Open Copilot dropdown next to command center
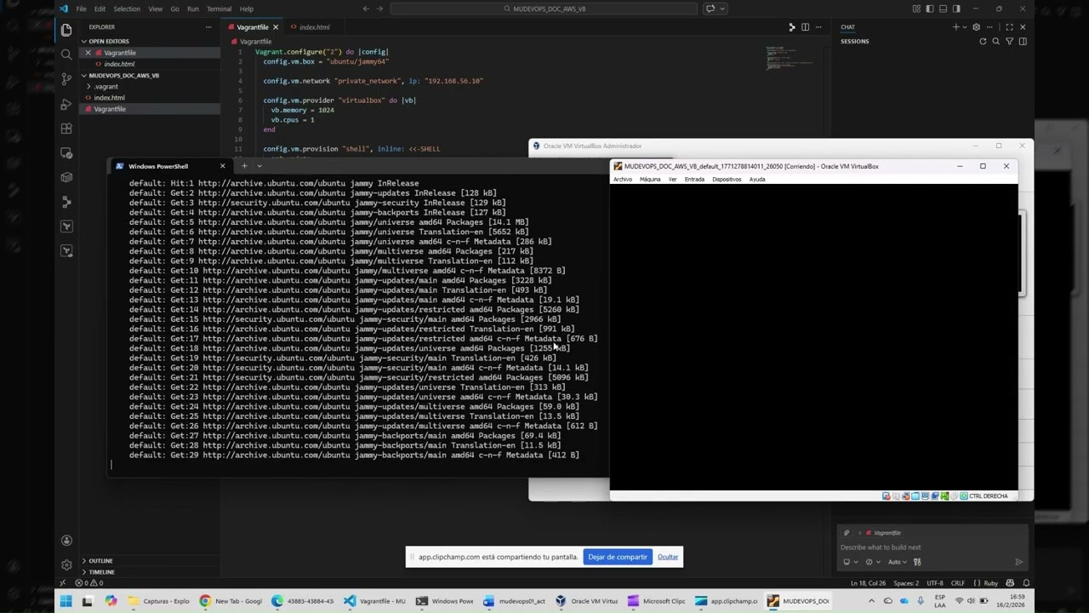Image resolution: width=1089 pixels, height=613 pixels. pos(723,9)
